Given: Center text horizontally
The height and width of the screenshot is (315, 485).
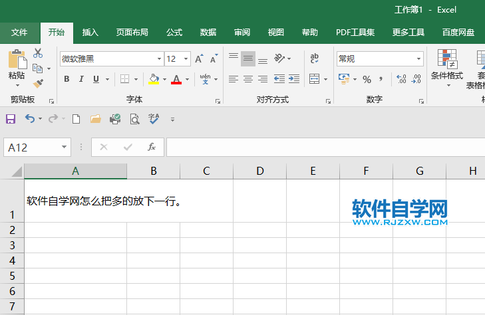Looking at the screenshot, I should [248, 79].
